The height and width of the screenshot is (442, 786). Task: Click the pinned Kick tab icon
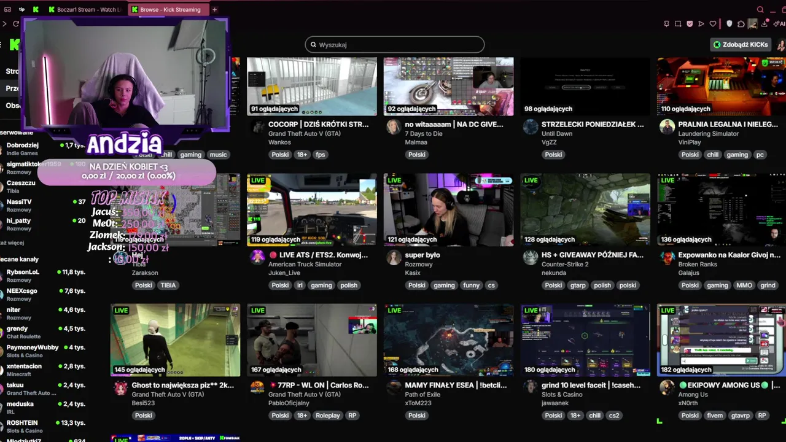pos(36,10)
